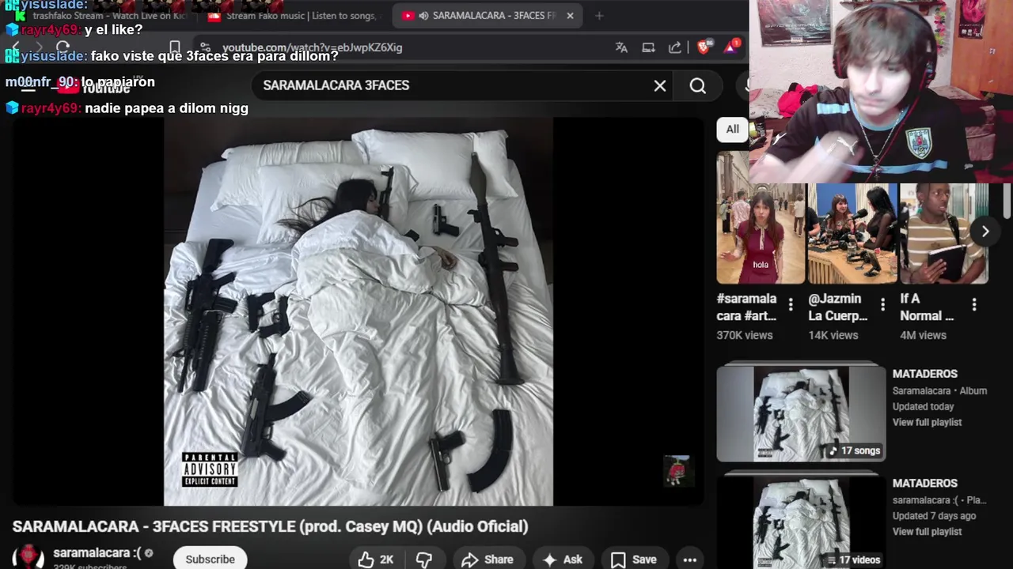Close the SARAMALACARA - 3FACES tab
Screen dimensions: 1013x569
tap(570, 16)
